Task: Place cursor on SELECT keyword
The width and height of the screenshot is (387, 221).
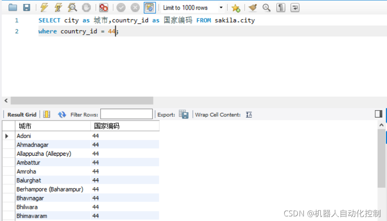Action: (49, 20)
